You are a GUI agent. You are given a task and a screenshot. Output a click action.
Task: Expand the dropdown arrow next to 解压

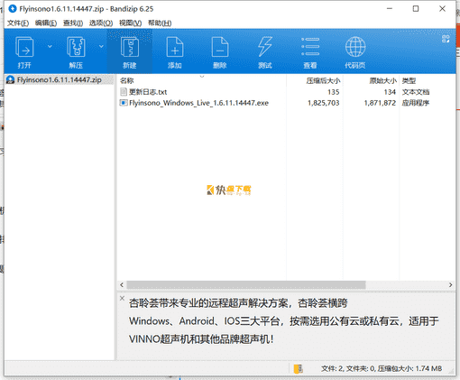point(101,46)
